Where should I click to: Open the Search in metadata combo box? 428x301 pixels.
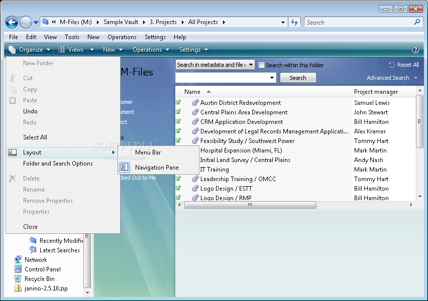coord(215,65)
